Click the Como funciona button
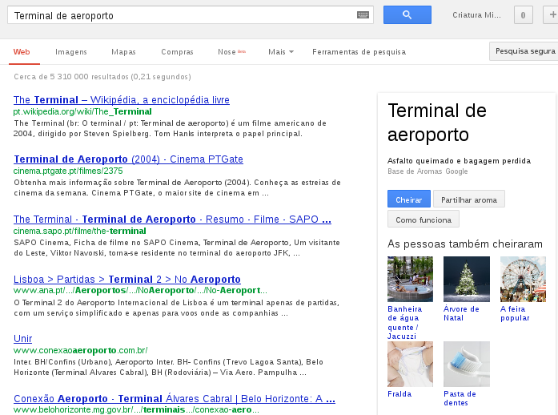The width and height of the screenshot is (558, 415). [424, 219]
